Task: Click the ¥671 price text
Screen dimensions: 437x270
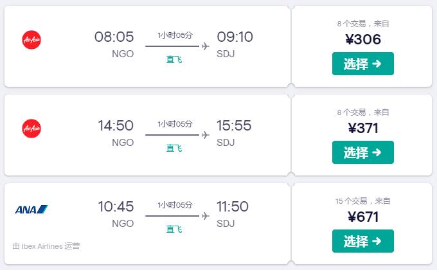Action: click(x=363, y=217)
